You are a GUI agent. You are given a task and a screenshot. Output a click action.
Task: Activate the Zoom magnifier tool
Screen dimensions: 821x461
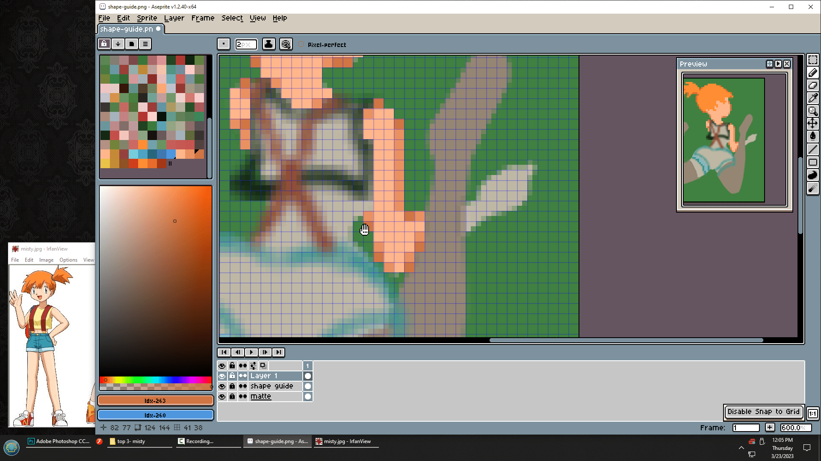[812, 111]
